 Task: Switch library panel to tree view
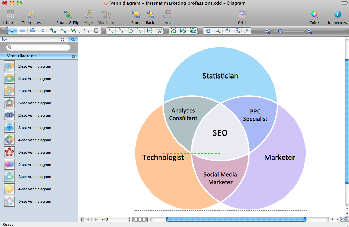coord(5,39)
